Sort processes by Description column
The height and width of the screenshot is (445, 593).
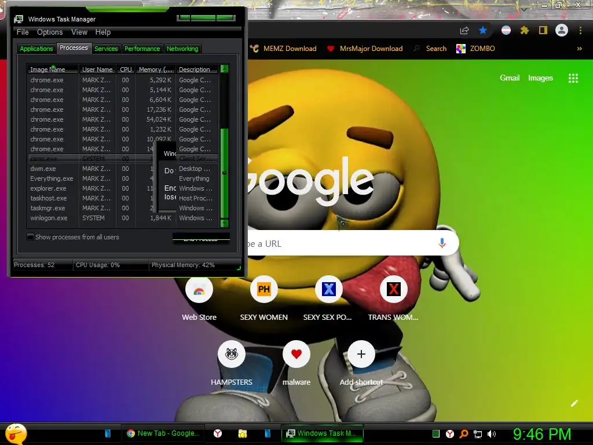(x=197, y=70)
